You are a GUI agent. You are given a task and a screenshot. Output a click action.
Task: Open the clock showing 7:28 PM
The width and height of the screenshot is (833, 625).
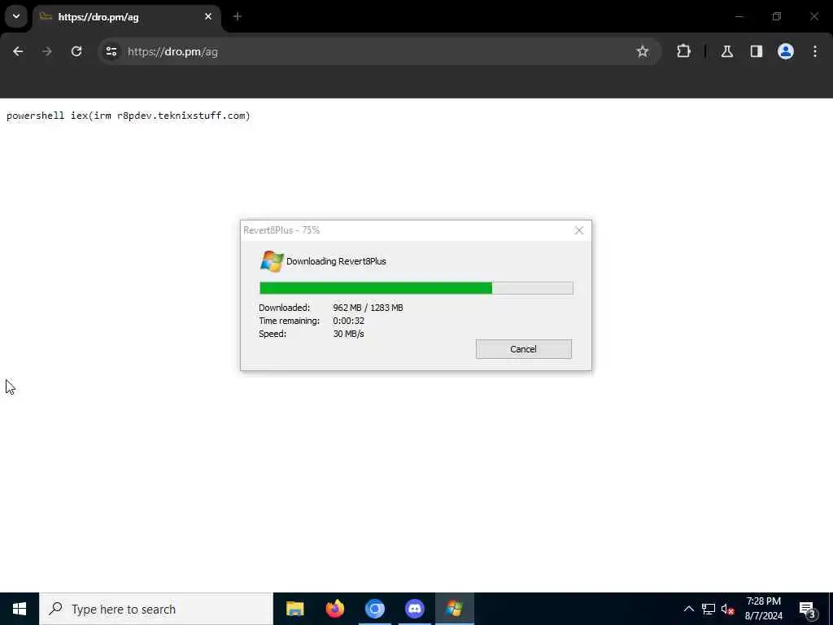pyautogui.click(x=763, y=609)
